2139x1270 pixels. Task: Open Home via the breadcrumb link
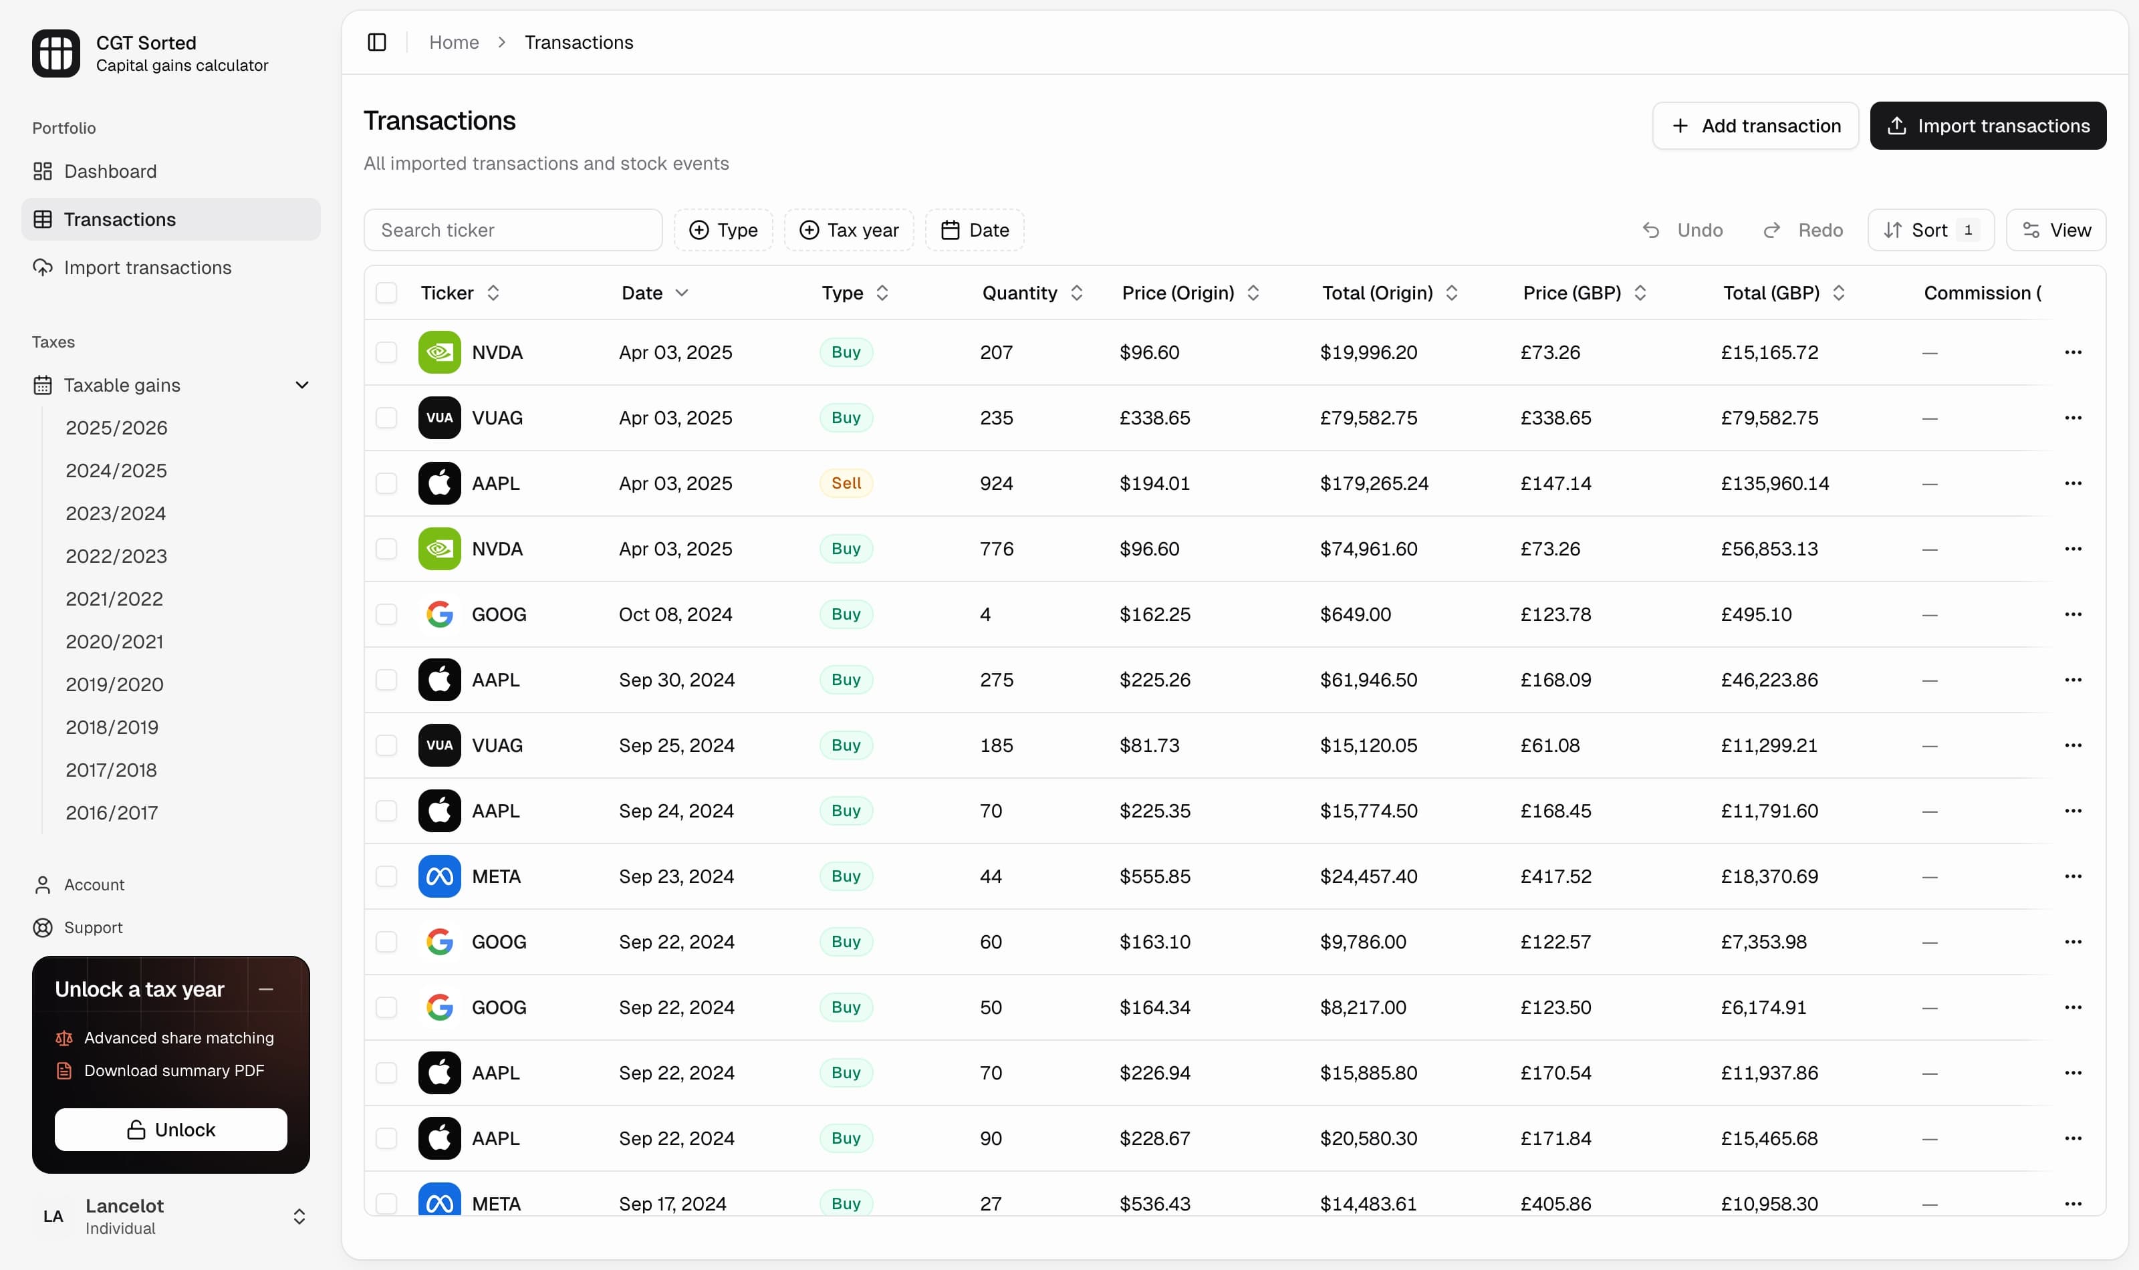coord(455,42)
